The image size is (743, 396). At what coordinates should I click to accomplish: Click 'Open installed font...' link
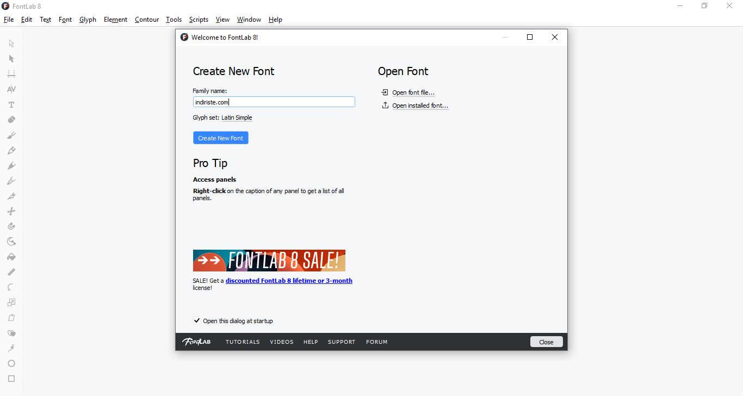tap(420, 106)
